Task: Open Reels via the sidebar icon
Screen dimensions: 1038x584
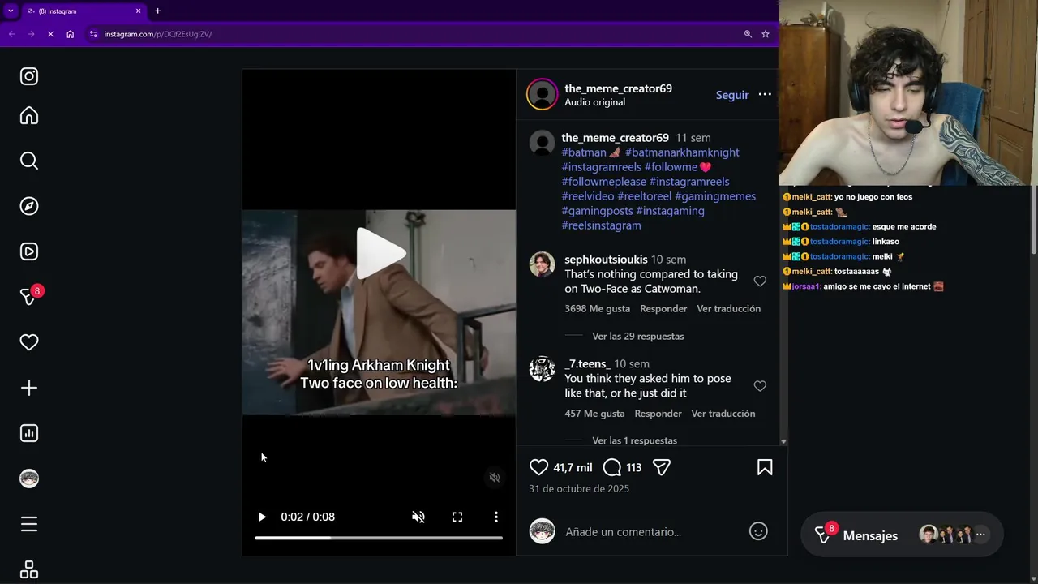Action: click(29, 251)
